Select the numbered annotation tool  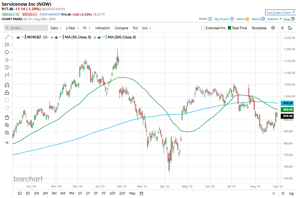[x=7, y=68]
